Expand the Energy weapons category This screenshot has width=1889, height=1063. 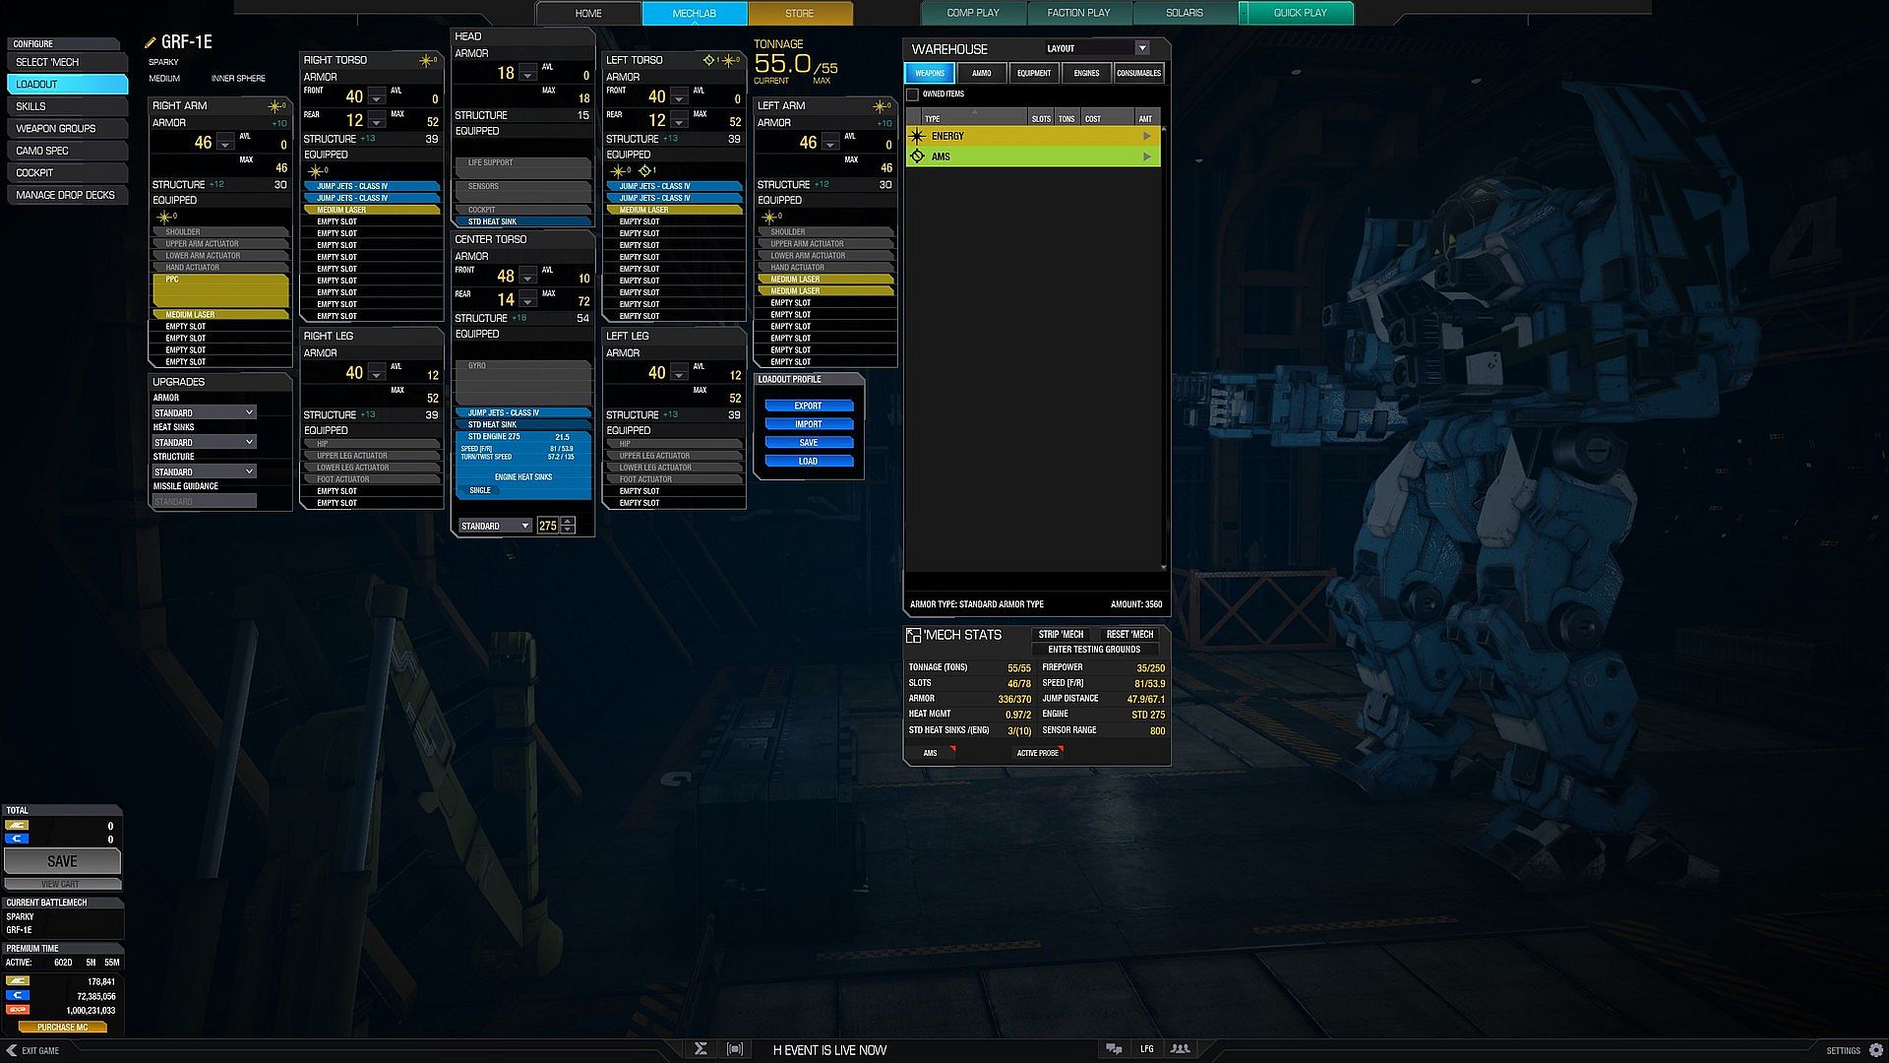(1146, 136)
